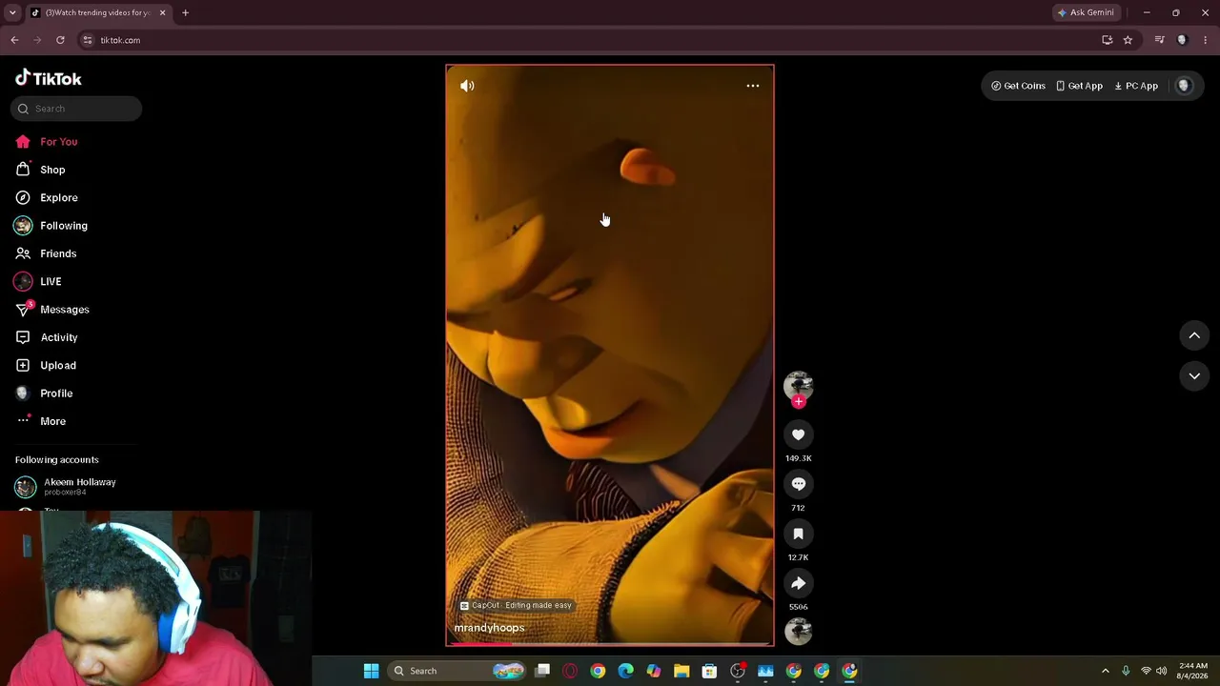Click the Windows taskbar Search box
The image size is (1220, 686).
click(457, 671)
